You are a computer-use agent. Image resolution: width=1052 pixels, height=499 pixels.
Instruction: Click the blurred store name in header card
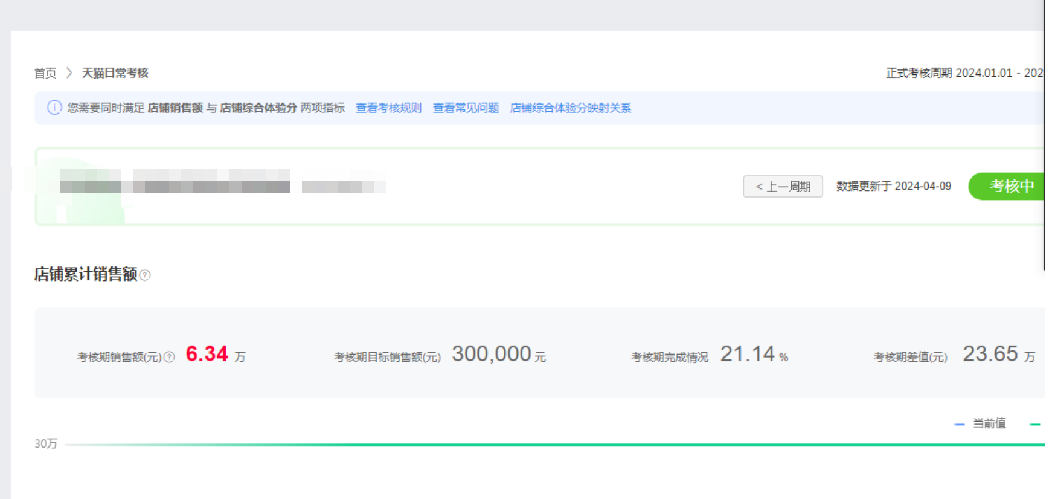[175, 181]
